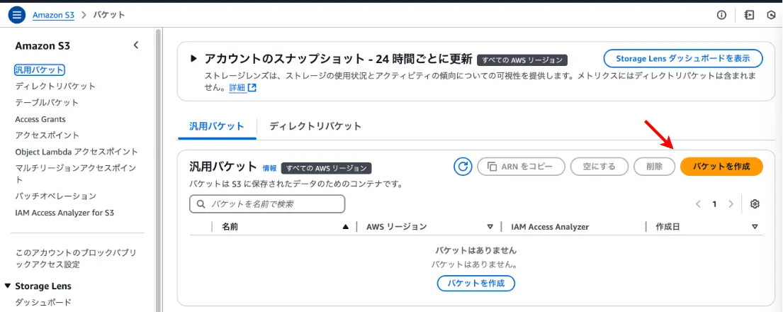Select the 汎用バケット tab
Screen dimensions: 783x312
pos(217,126)
